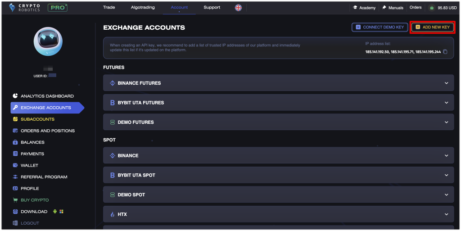Click the wallet balance icon beside 95.83 USD
The width and height of the screenshot is (461, 231).
click(x=431, y=8)
